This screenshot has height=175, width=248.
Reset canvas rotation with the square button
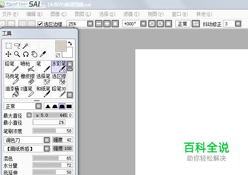pyautogui.click(x=169, y=24)
